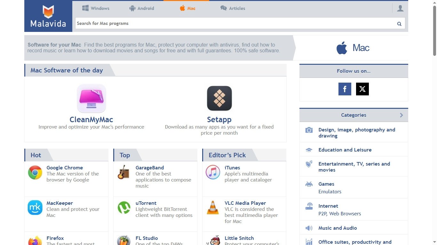Click the Malavida logo
The width and height of the screenshot is (437, 245).
(48, 16)
